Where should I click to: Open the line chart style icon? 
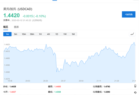(x=132, y=34)
